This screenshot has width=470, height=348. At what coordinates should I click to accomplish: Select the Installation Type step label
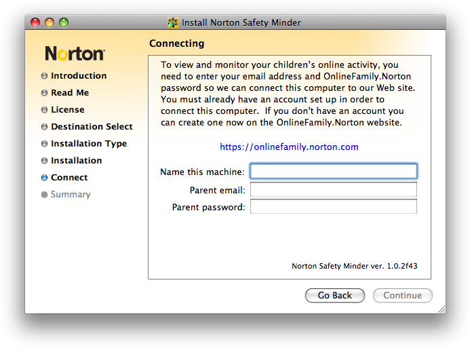pos(89,144)
